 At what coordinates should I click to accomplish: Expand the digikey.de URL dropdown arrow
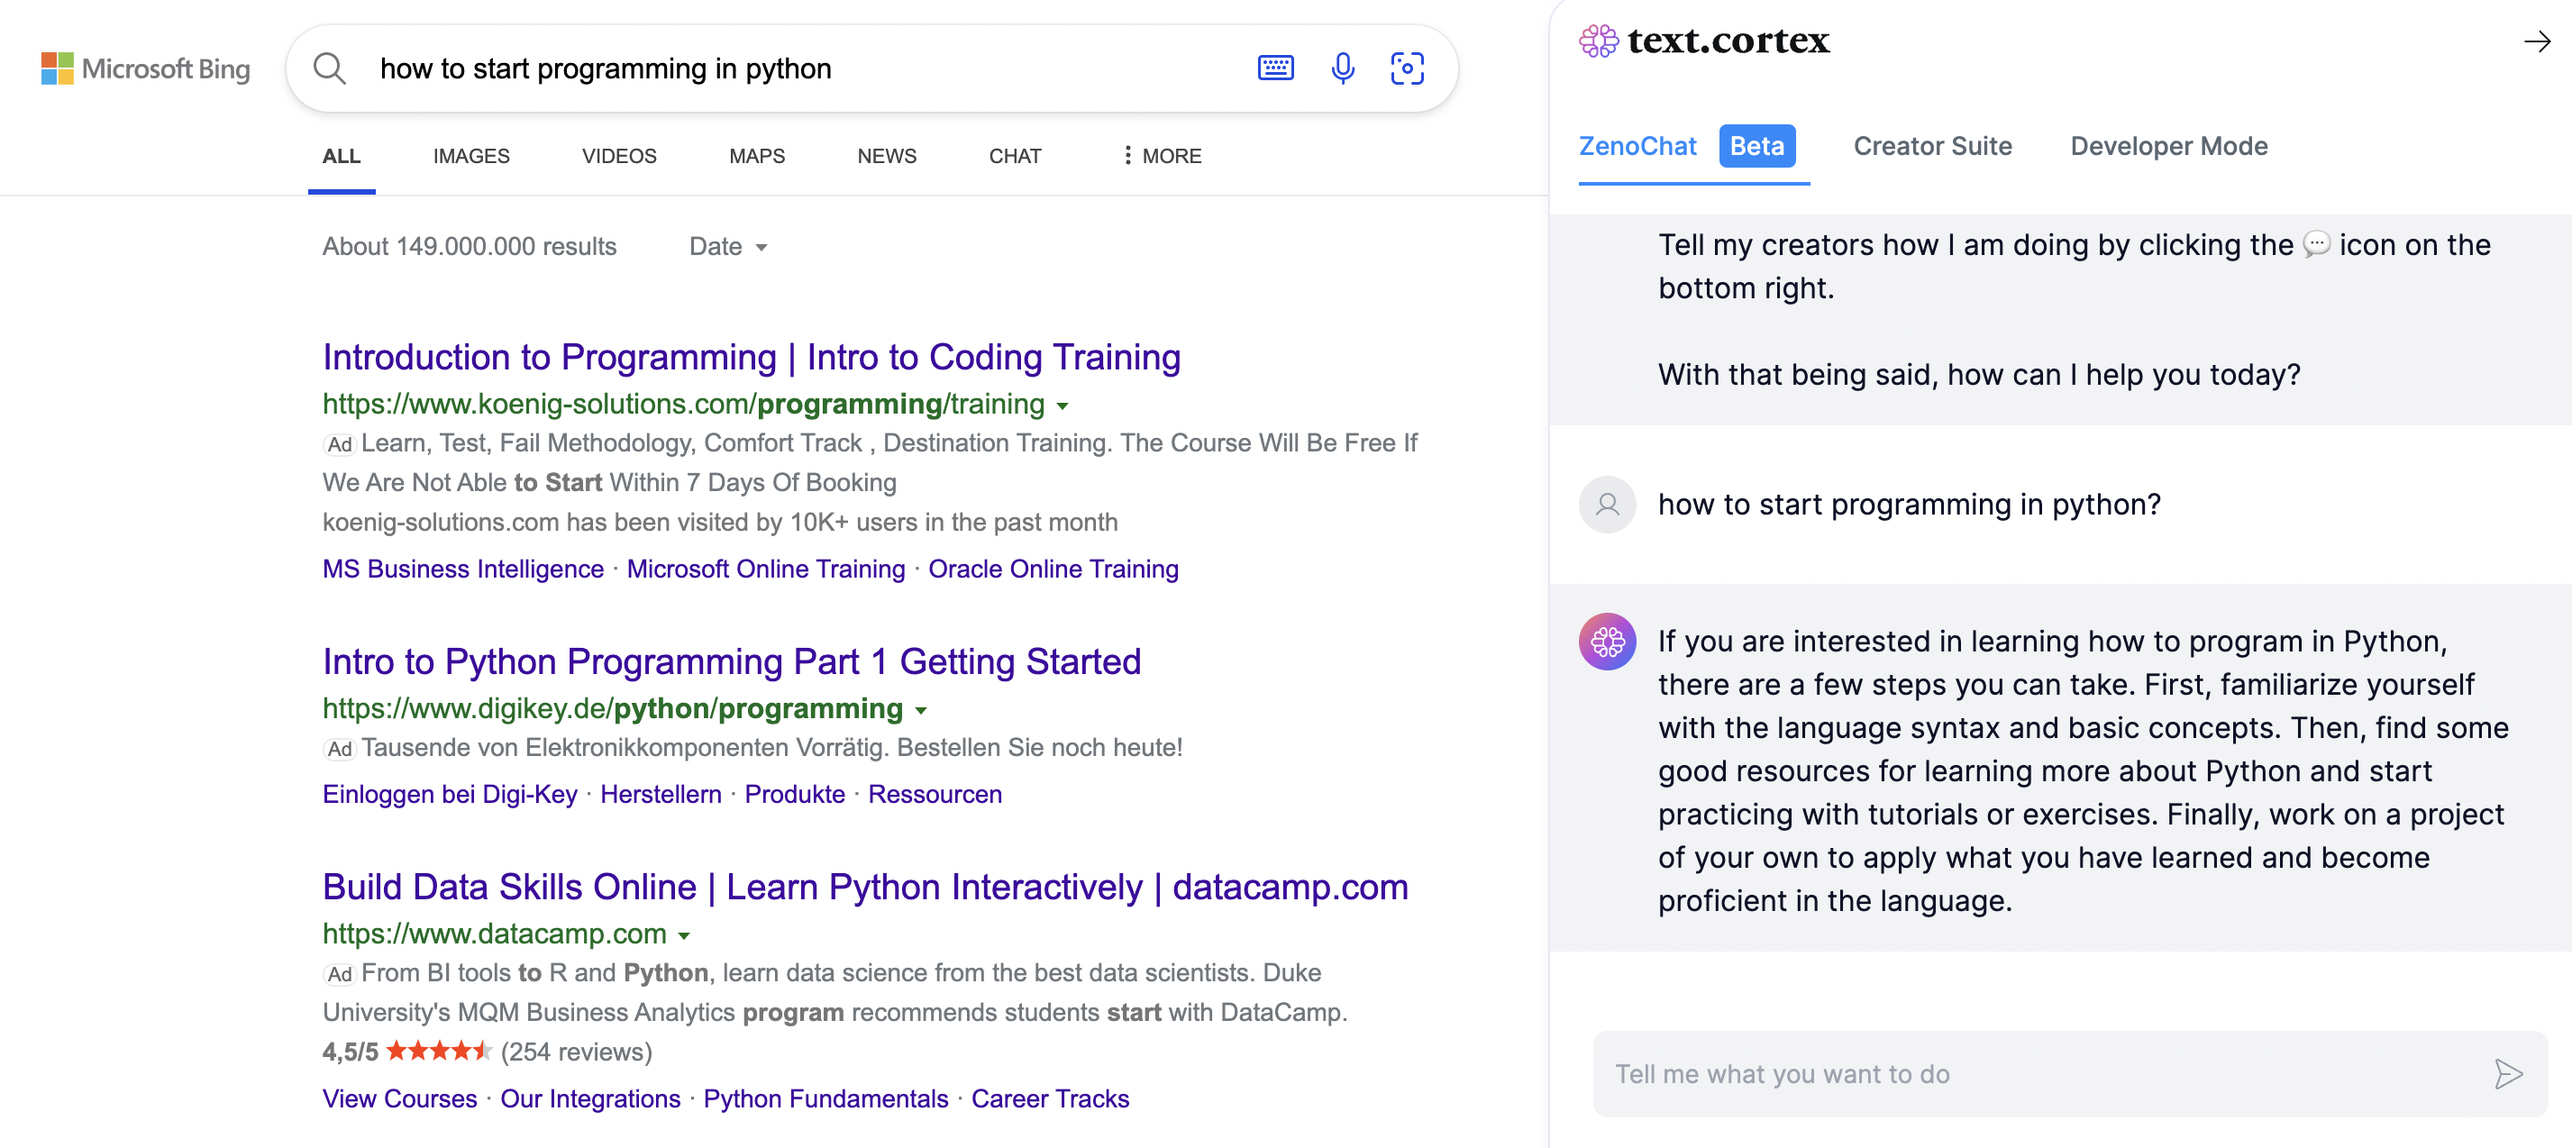921,710
